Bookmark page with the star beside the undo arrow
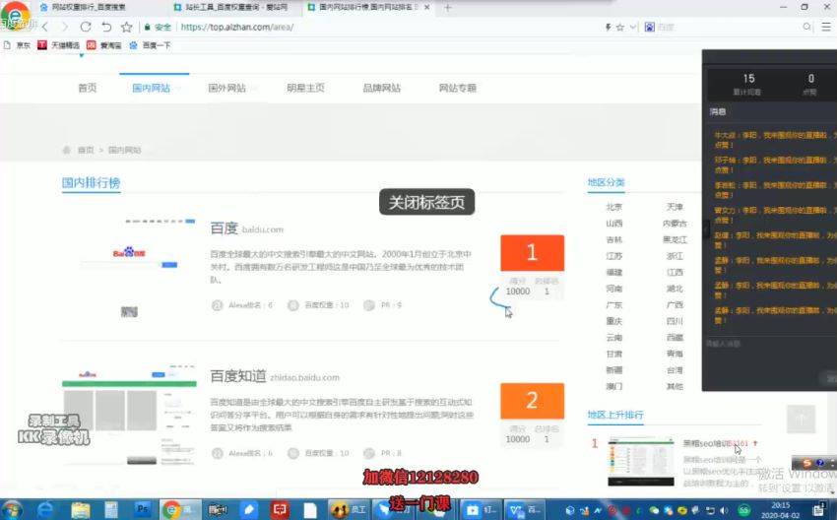This screenshot has height=520, width=837. pos(126,27)
